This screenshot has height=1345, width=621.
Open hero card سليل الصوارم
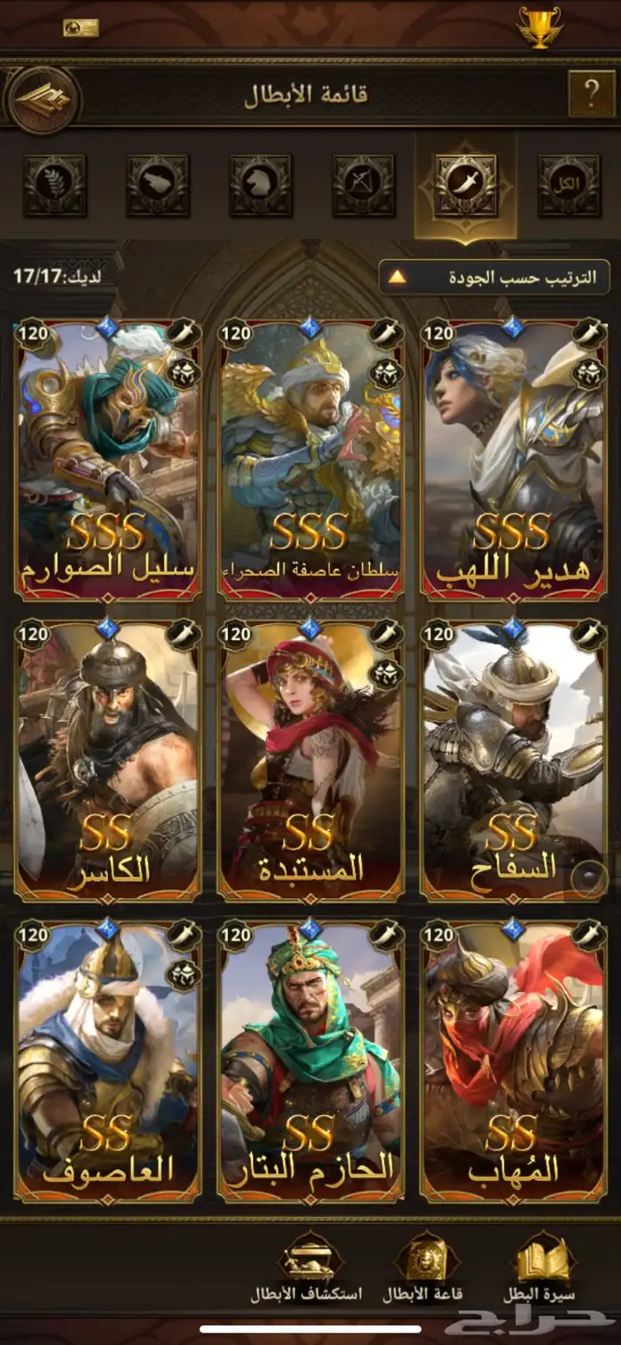[x=108, y=460]
